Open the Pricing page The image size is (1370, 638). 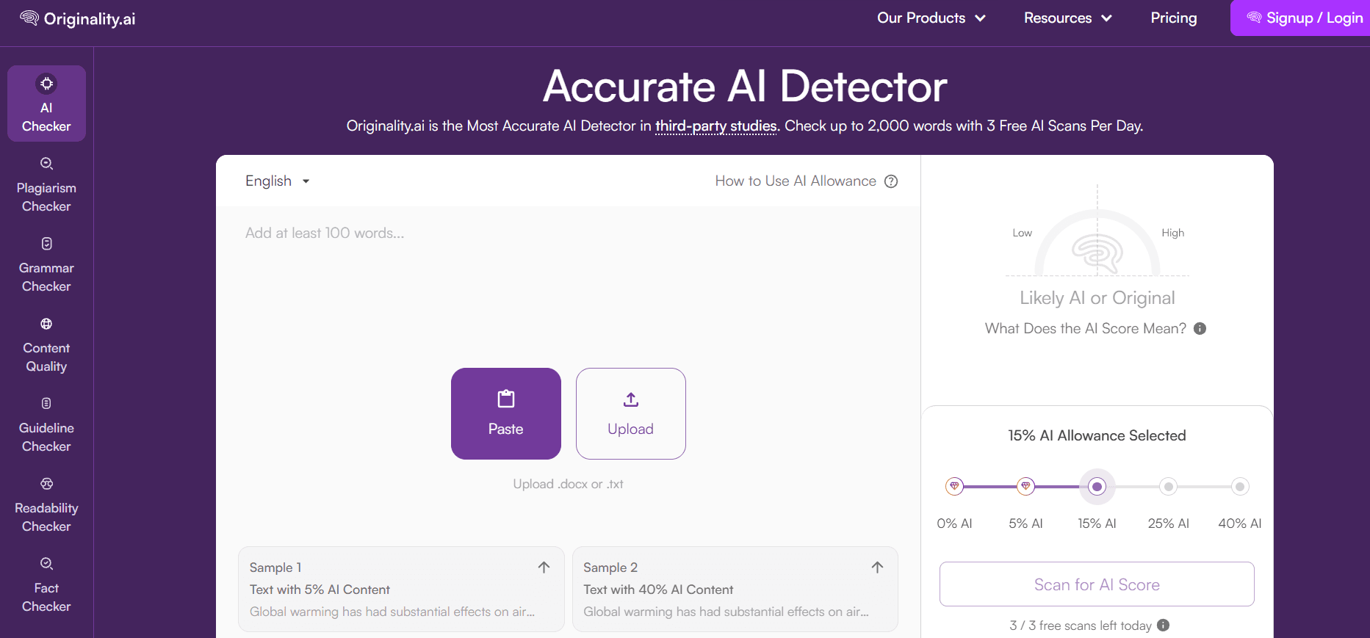1174,18
